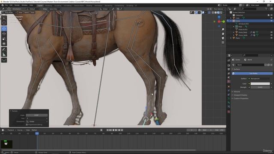Viewport: 274px width, 154px height.
Task: Select the Transform tool in toolbar
Action: coord(4,44)
